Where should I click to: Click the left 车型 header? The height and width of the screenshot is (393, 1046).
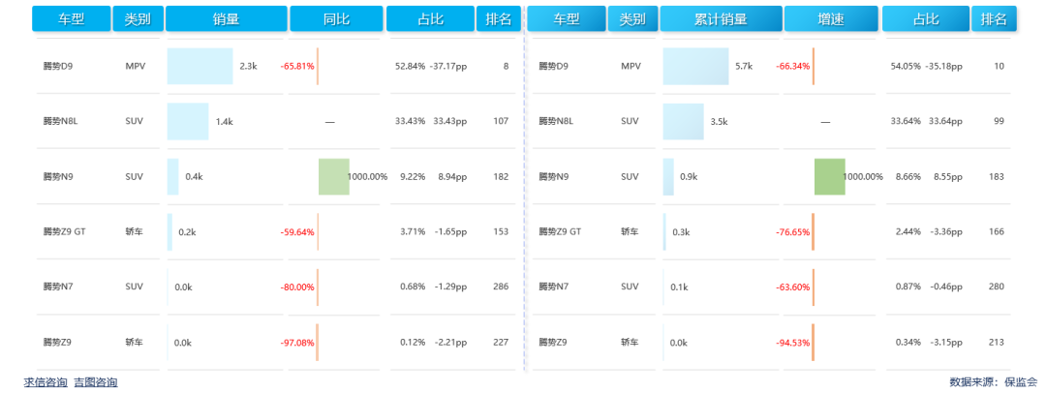[x=71, y=18]
